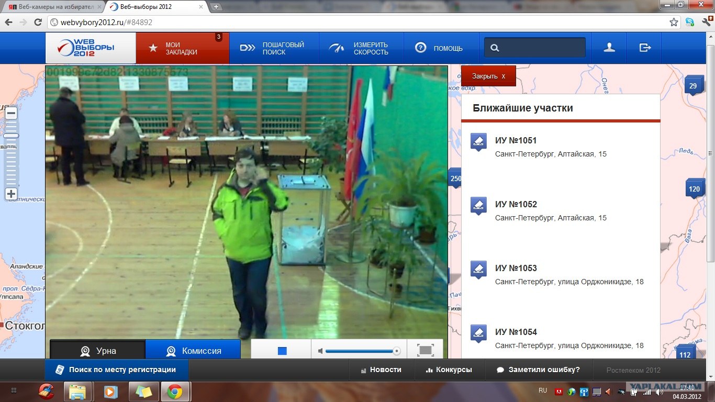Open the Конкурсы contests link
This screenshot has width=715, height=402.
(x=449, y=370)
